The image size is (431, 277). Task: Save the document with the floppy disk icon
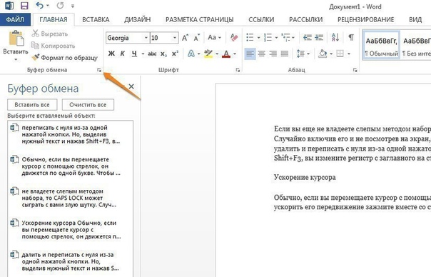click(24, 6)
